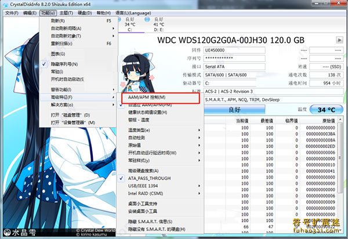
Task: Open the 主题(T) menu
Action: point(66,13)
